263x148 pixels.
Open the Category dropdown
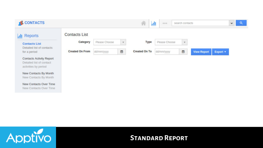123,42
